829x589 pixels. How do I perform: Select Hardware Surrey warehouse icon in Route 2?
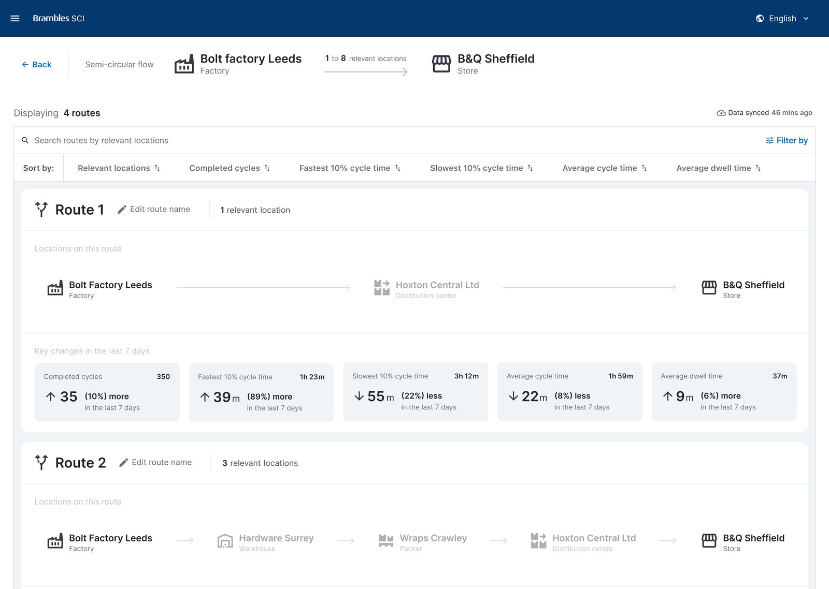225,541
